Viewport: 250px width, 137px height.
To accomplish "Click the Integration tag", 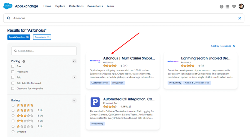I will pyautogui.click(x=118, y=83).
